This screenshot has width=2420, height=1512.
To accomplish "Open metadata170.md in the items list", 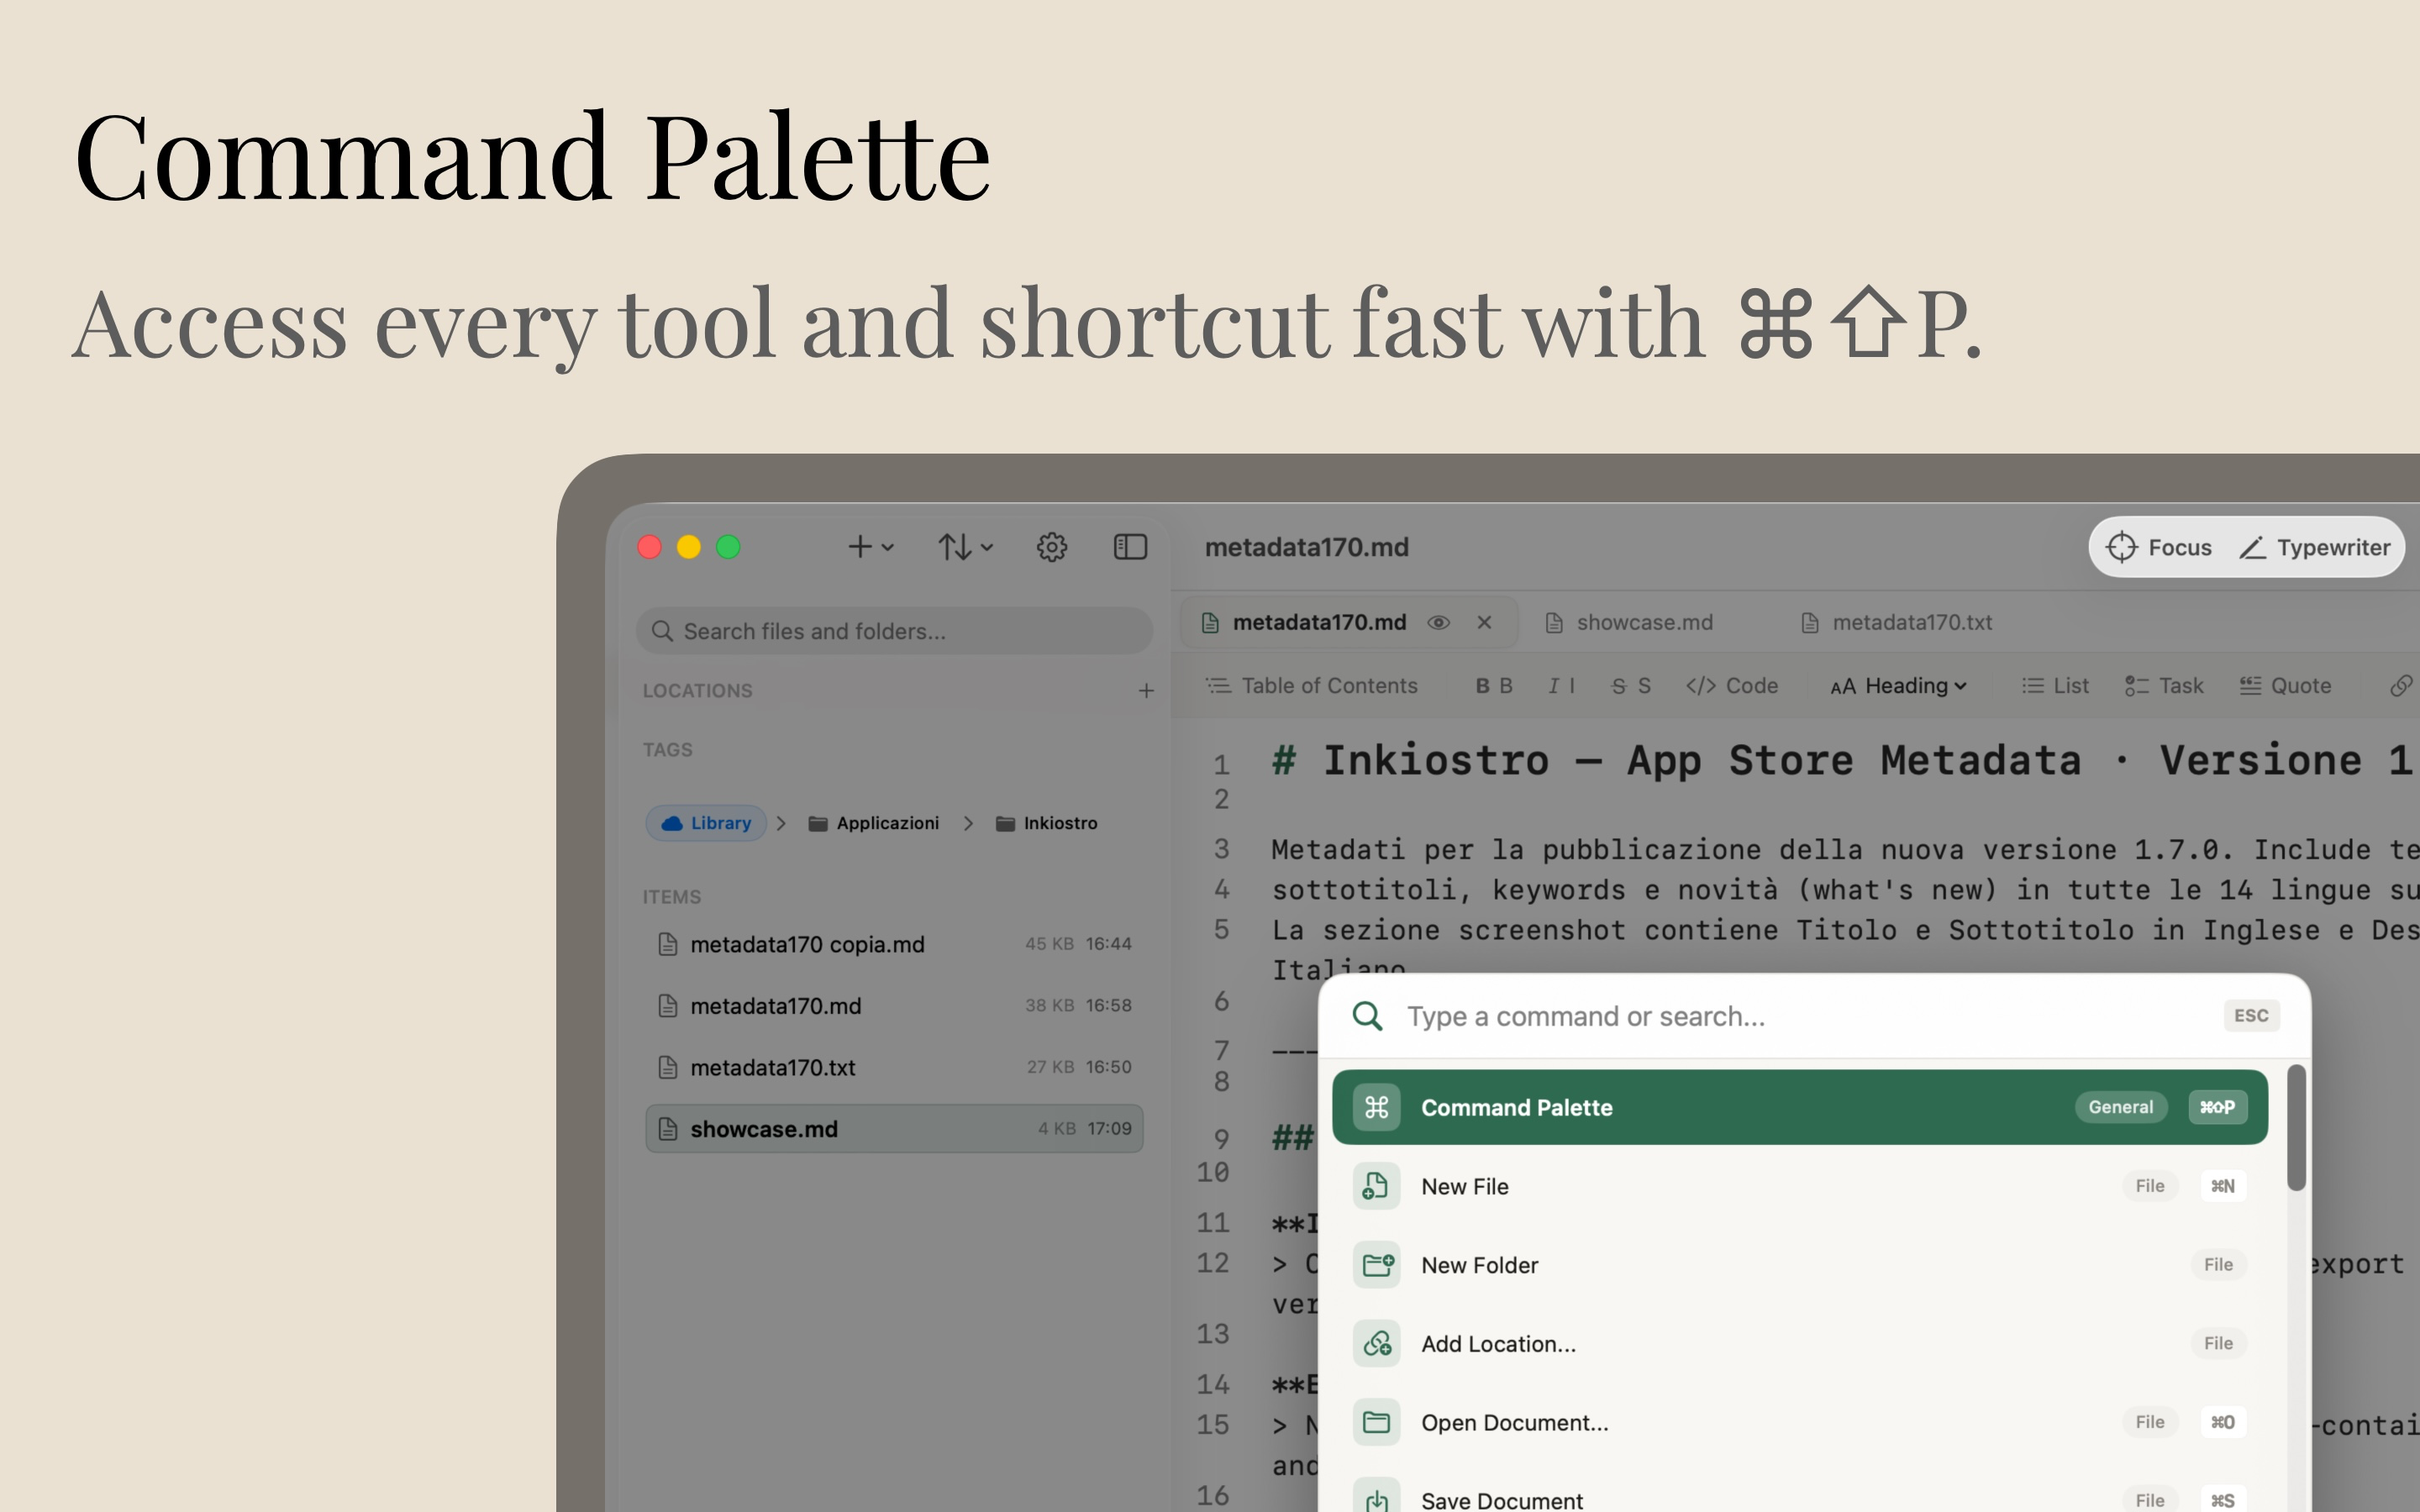I will click(894, 1006).
